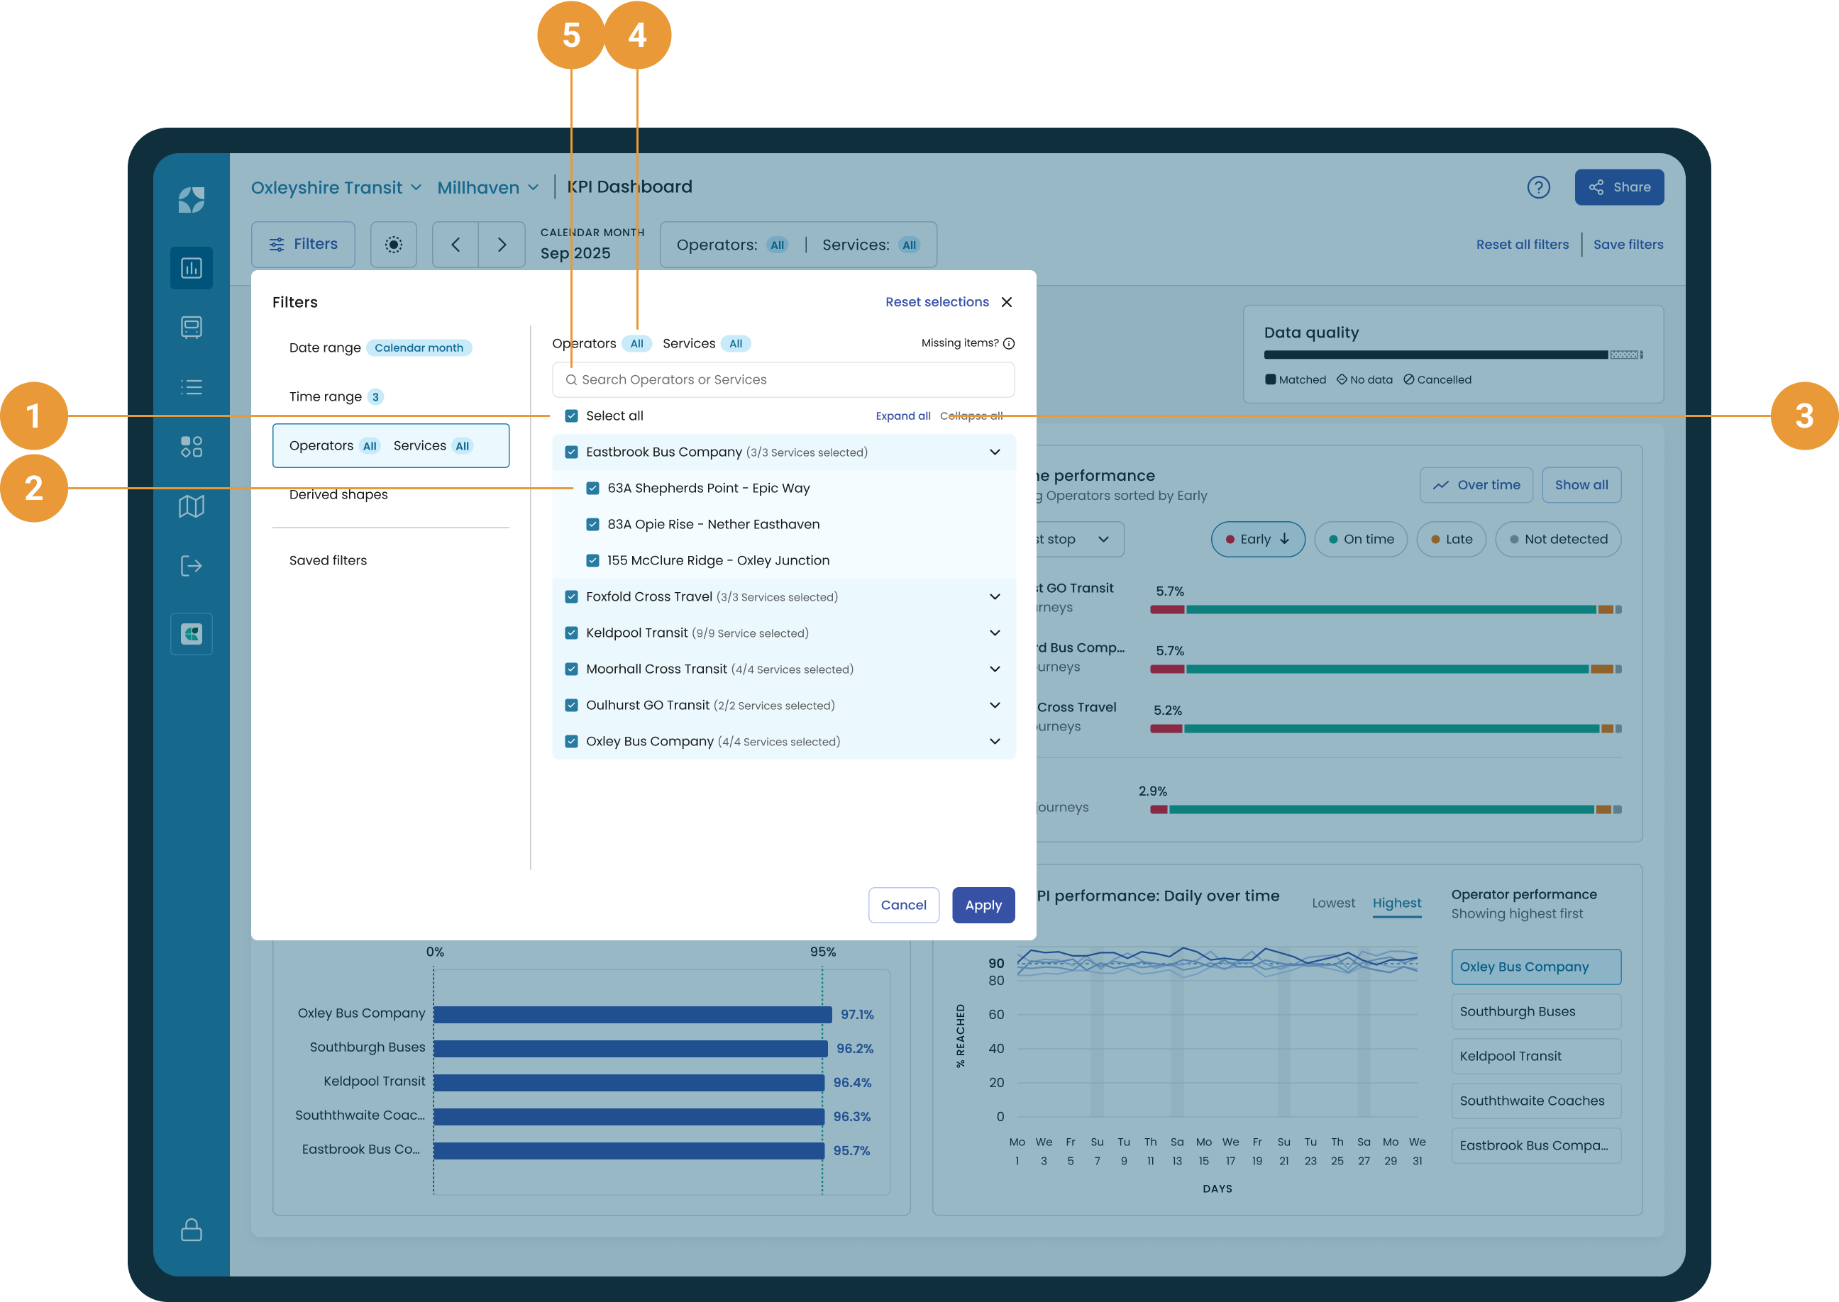1839x1302 pixels.
Task: Click the Reset selections link
Action: [x=937, y=302]
